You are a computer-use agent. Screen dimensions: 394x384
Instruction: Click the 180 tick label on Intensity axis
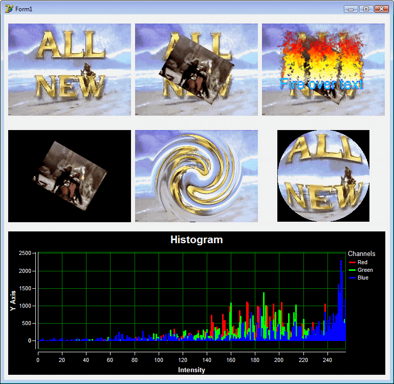255,360
